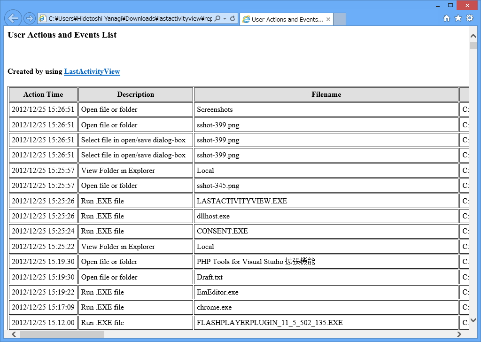
Task: Open the Favorites star icon
Action: point(457,19)
